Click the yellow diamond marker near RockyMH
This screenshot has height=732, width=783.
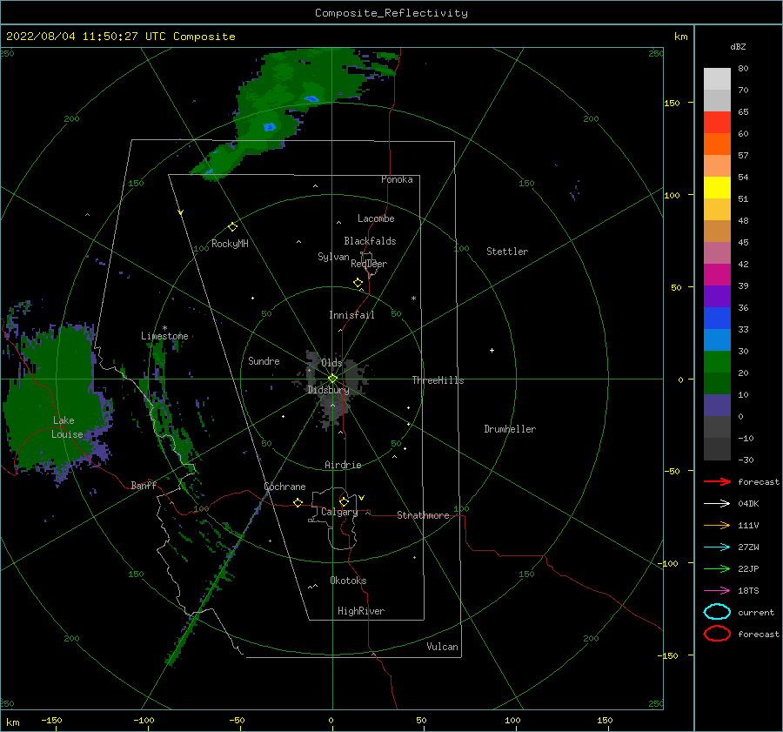232,227
